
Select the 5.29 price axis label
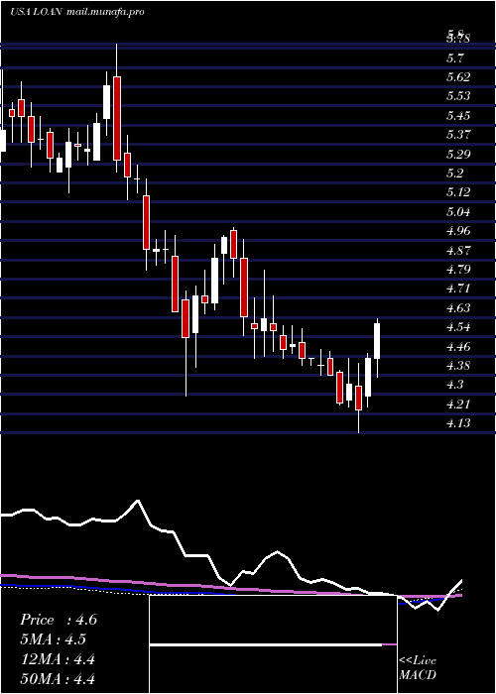(x=458, y=155)
